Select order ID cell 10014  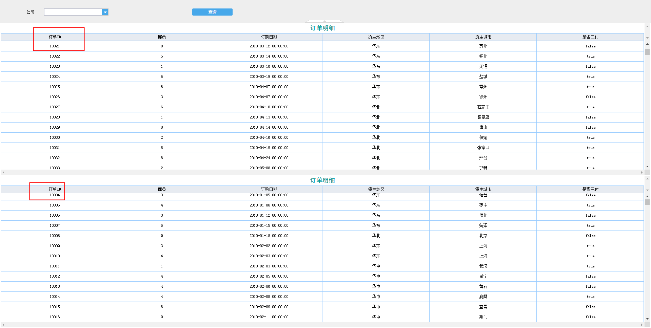(55, 297)
